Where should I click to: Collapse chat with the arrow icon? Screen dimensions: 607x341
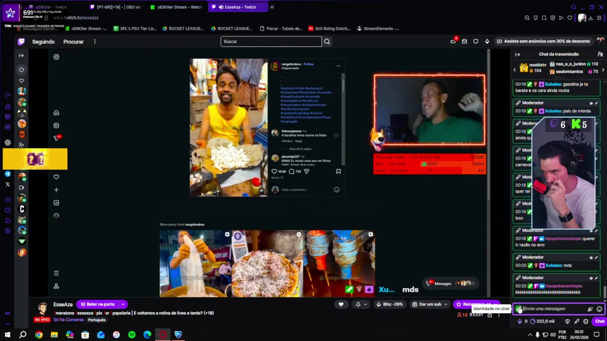point(517,54)
